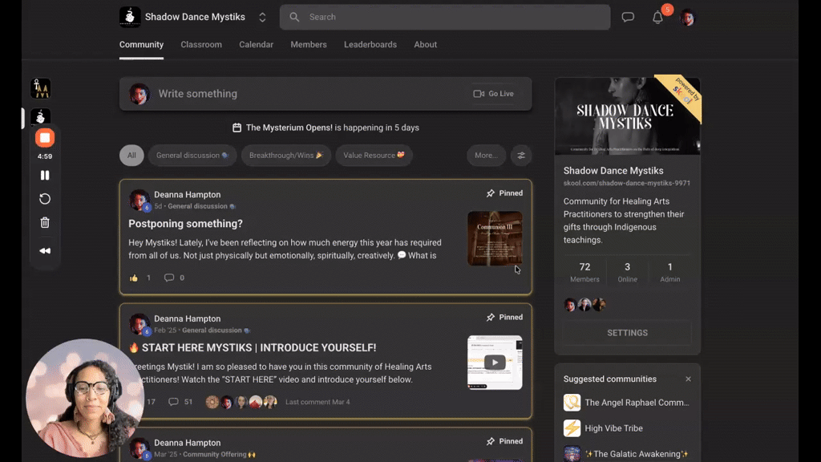Open the Members tab
Image resolution: width=821 pixels, height=462 pixels.
tap(309, 45)
